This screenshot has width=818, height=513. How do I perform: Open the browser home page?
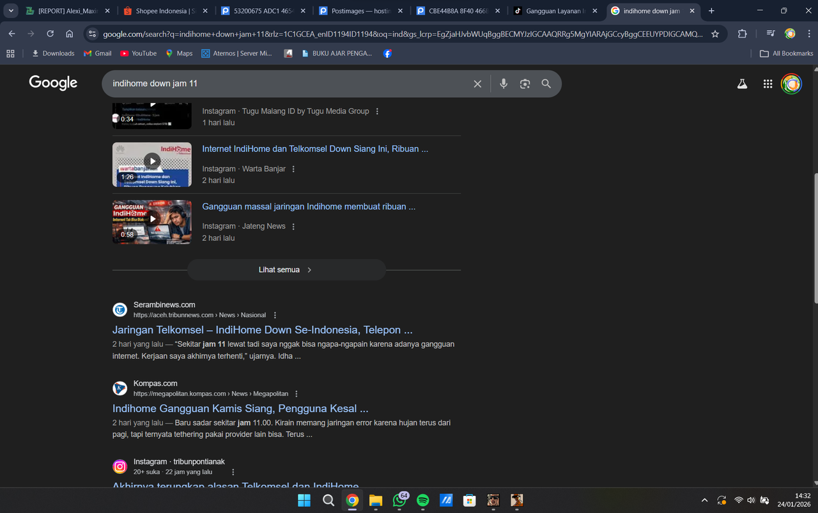tap(70, 34)
